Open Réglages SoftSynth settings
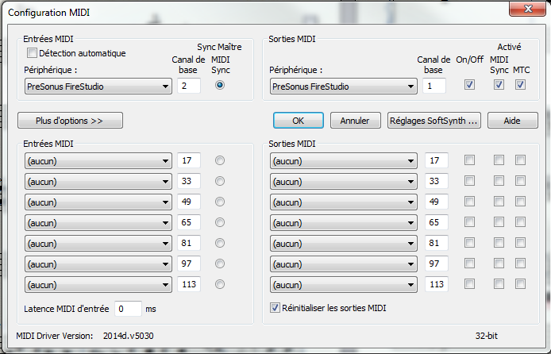The height and width of the screenshot is (354, 551). coord(433,121)
